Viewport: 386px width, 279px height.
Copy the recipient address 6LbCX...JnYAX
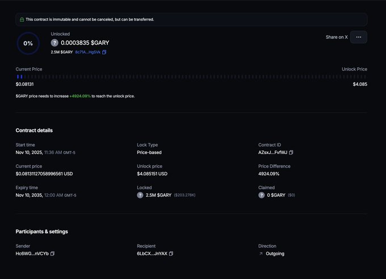tap(171, 253)
